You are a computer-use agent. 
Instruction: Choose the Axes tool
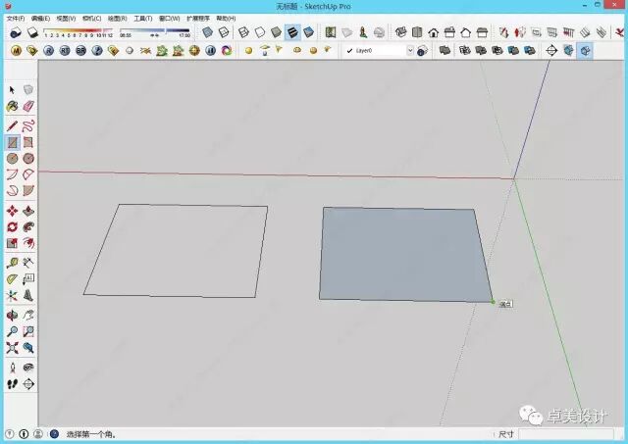[12, 295]
